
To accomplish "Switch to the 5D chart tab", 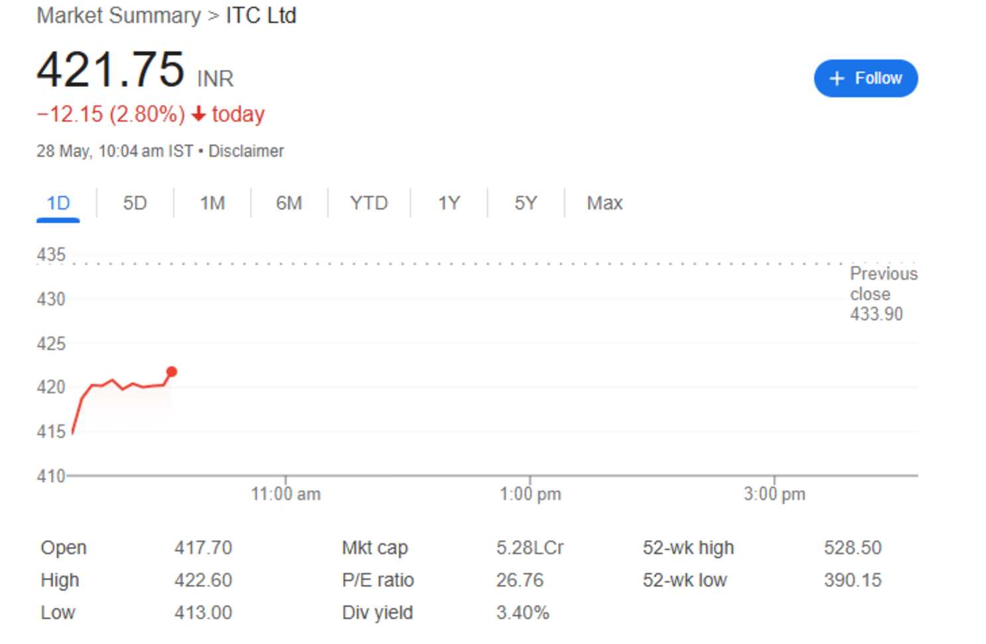I will tap(134, 203).
